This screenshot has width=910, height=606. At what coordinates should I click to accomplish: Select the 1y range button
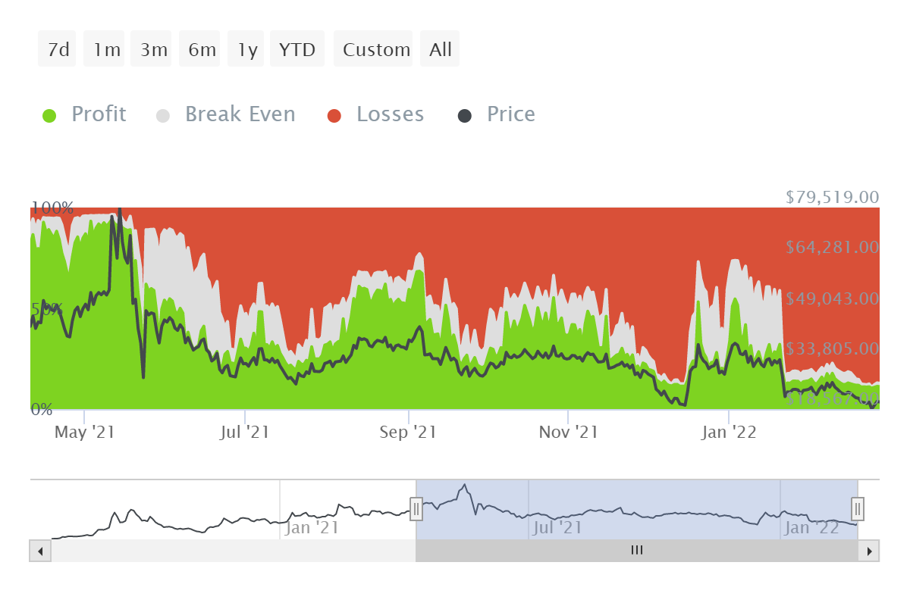(247, 49)
